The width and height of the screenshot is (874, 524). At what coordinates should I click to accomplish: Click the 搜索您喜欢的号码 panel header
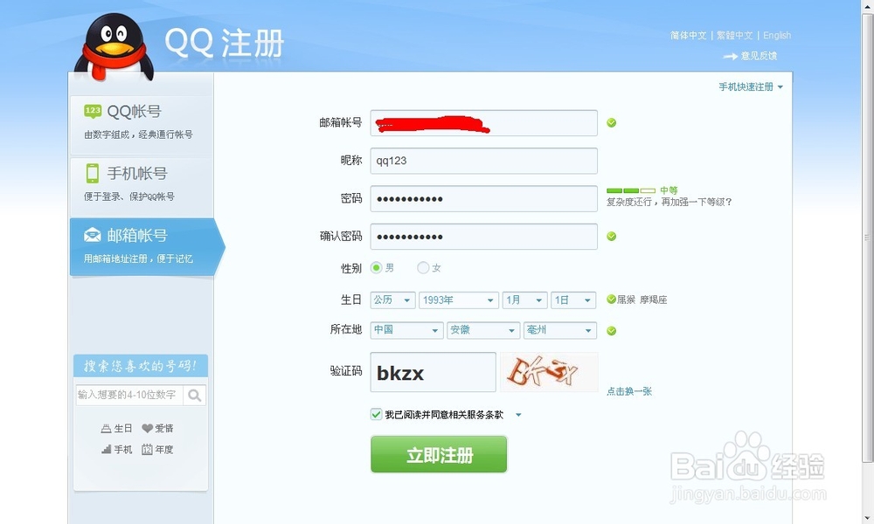pyautogui.click(x=141, y=366)
